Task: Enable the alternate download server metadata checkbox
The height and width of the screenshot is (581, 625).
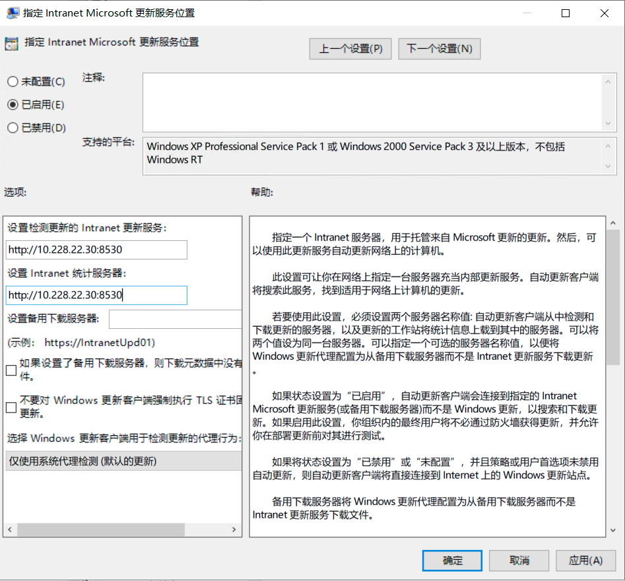Action: coord(11,370)
